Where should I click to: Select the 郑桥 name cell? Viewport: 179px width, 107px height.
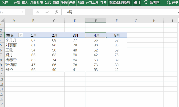click(x=14, y=70)
